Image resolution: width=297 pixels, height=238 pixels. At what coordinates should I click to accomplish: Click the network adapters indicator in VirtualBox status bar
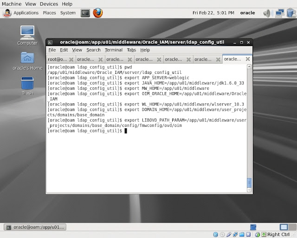pyautogui.click(x=235, y=235)
